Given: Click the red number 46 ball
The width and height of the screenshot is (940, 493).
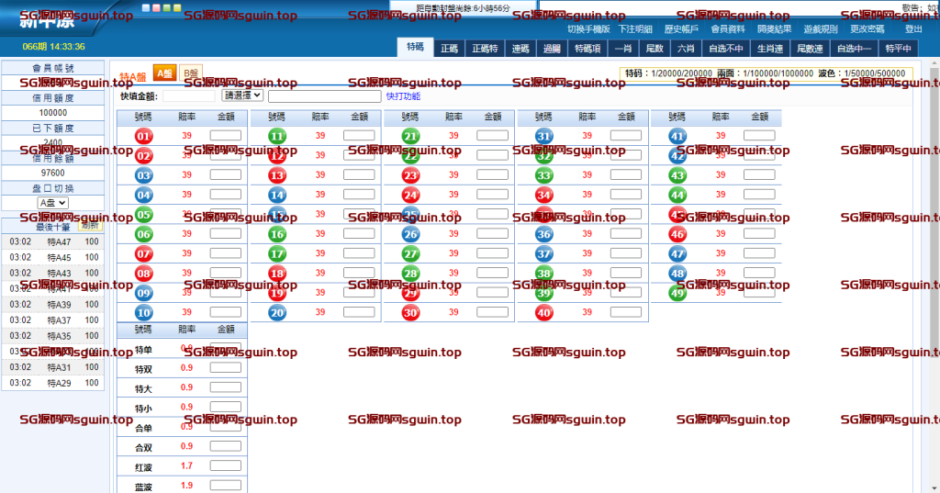Looking at the screenshot, I should click(x=677, y=234).
